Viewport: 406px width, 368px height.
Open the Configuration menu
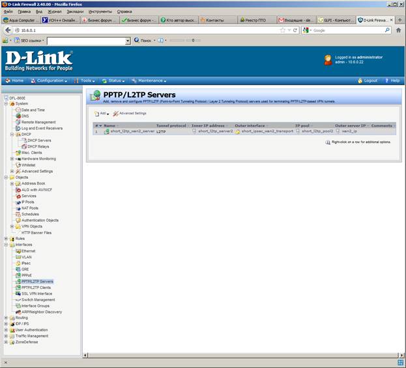[x=49, y=81]
